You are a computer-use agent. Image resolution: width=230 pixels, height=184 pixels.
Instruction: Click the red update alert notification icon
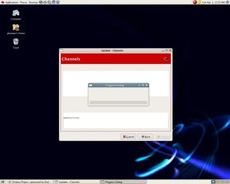(195, 2)
